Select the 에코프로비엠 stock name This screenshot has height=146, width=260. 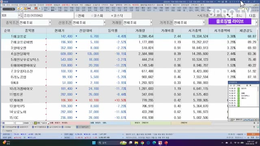coord(23,42)
